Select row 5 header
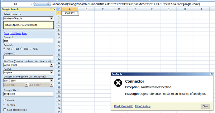This screenshot has height=113, width=215. [x=59, y=30]
